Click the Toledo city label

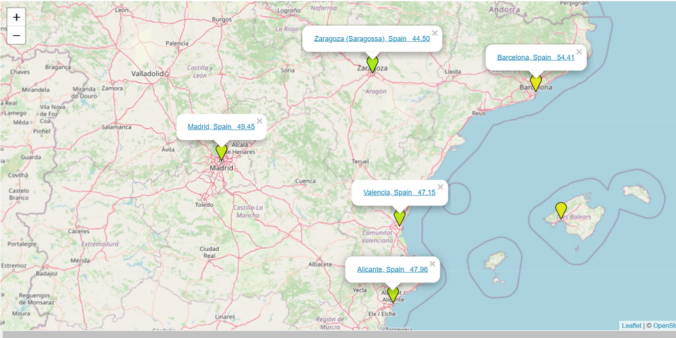point(204,205)
